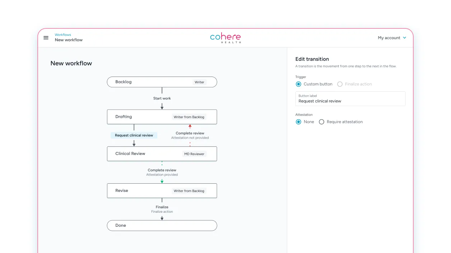Click the Button label input field
This screenshot has height=253, width=451.
[x=350, y=101]
